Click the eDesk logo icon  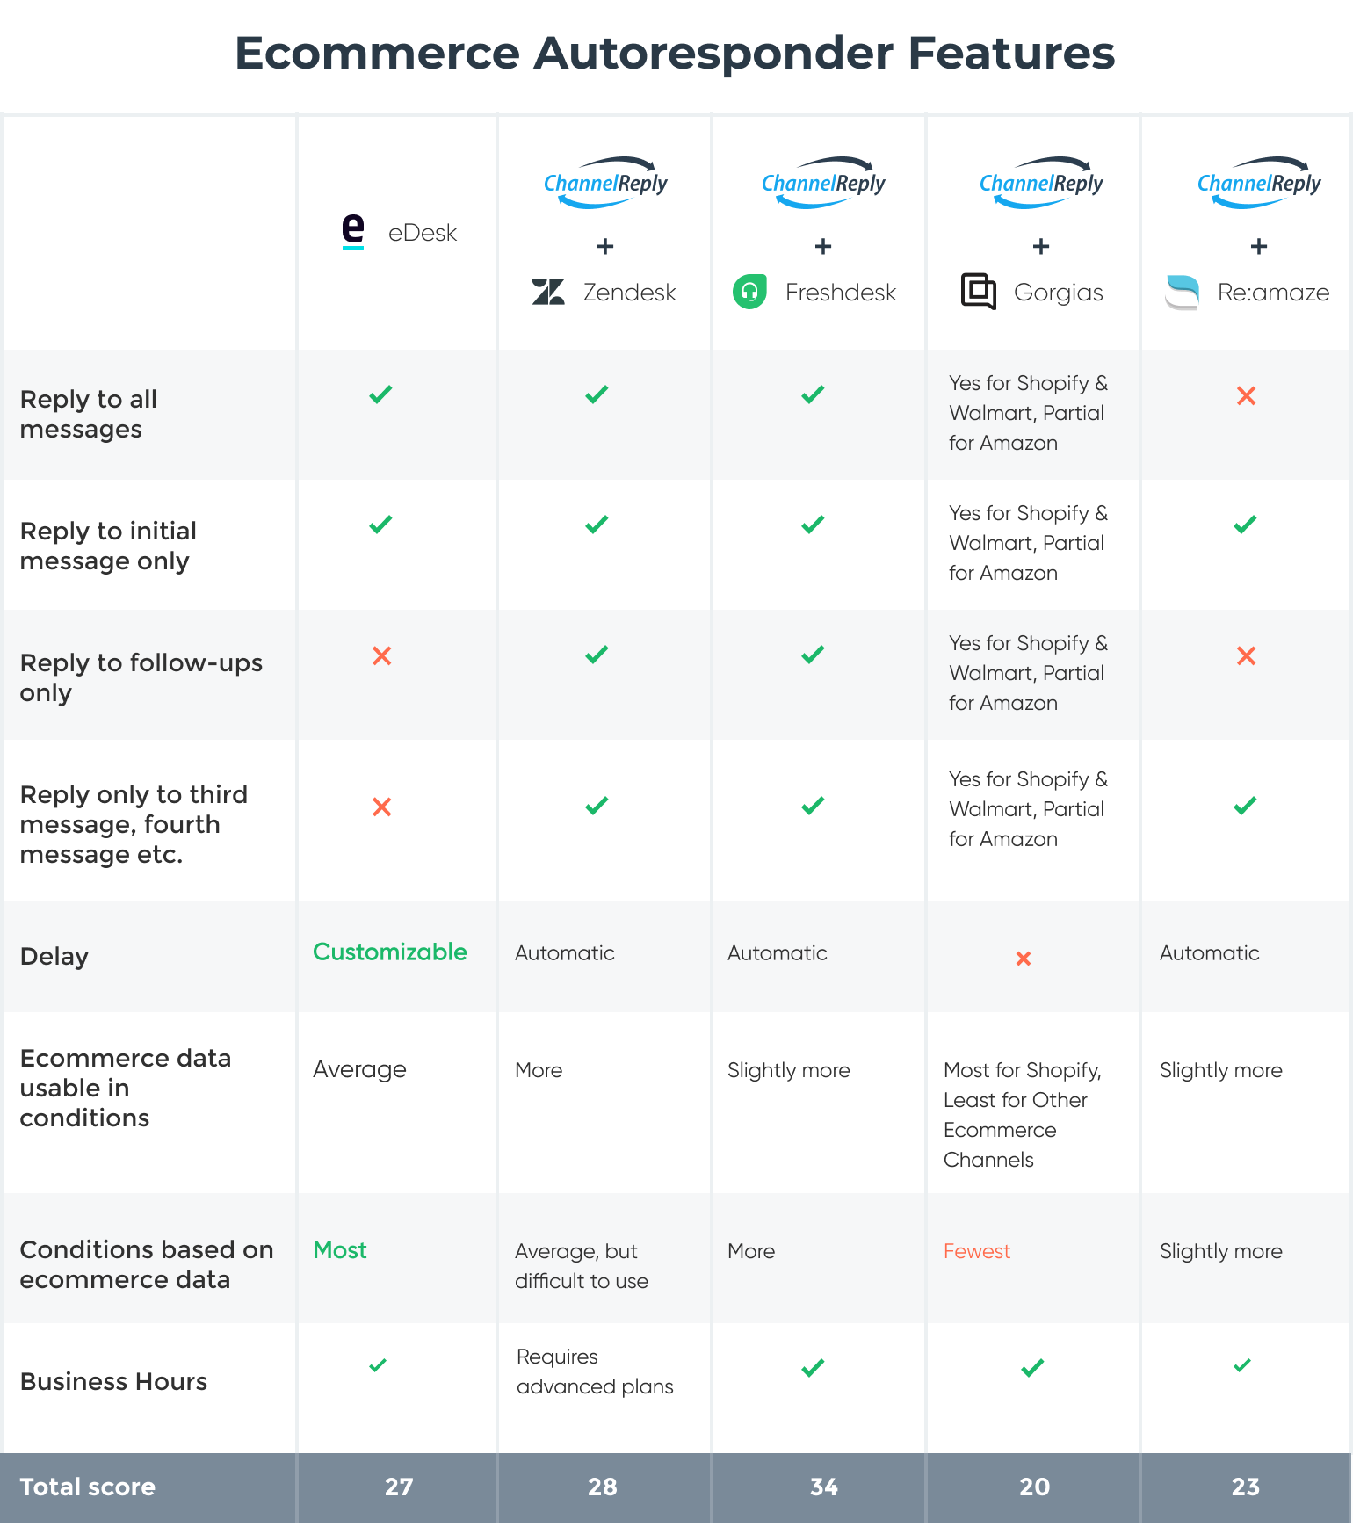tap(353, 232)
